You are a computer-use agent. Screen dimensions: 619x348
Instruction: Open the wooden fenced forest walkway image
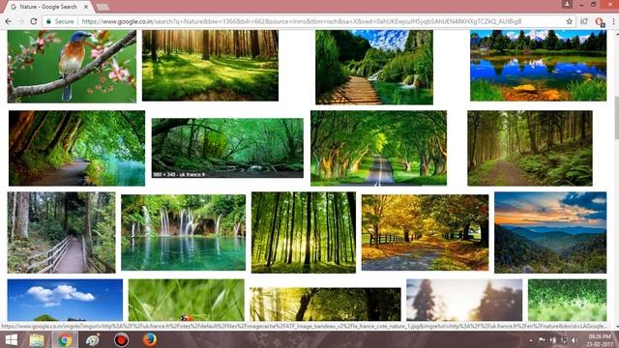click(61, 232)
